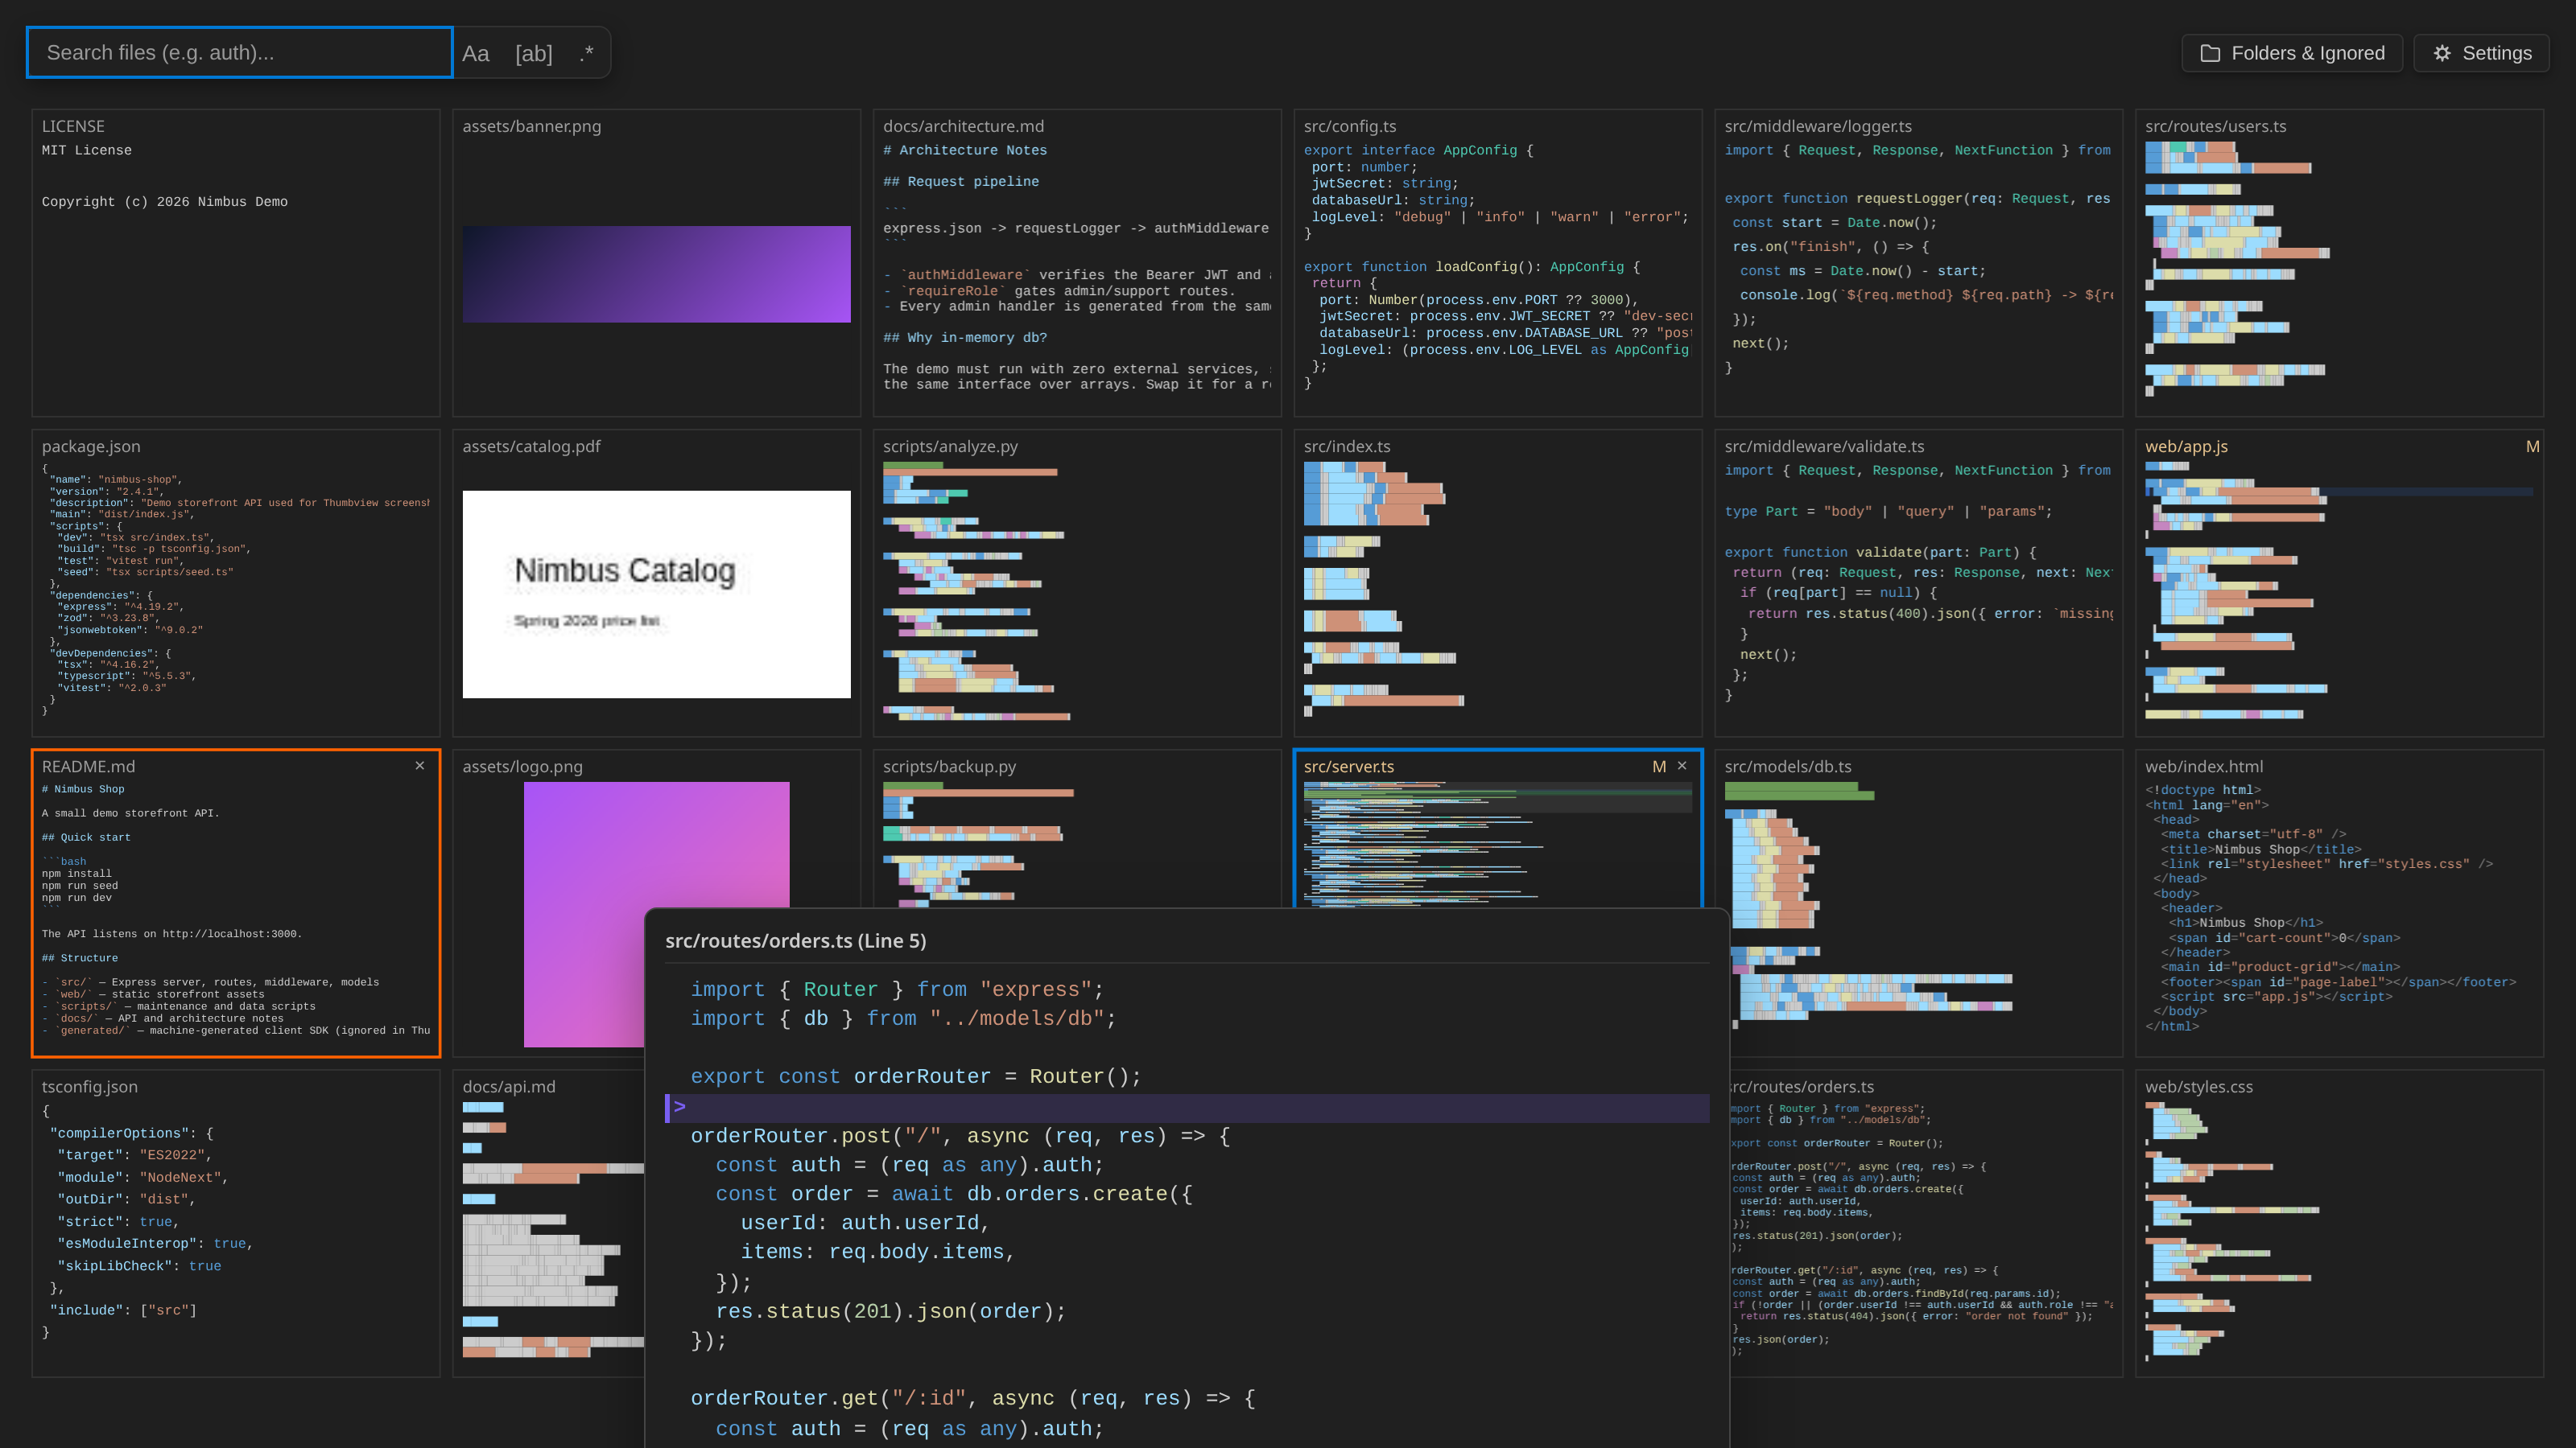2576x1448 pixels.
Task: Open Folders & Ignored
Action: 2293,53
